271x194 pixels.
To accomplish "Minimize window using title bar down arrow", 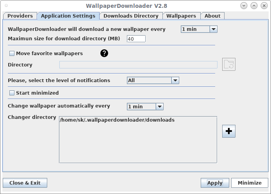I will click(x=244, y=6).
